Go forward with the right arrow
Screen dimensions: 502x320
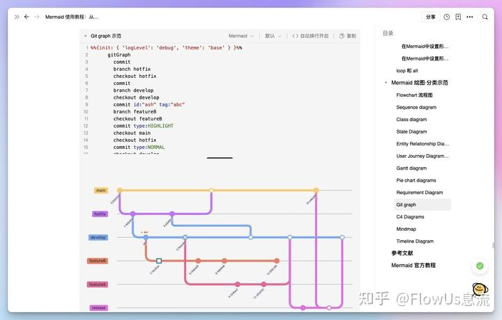click(37, 17)
